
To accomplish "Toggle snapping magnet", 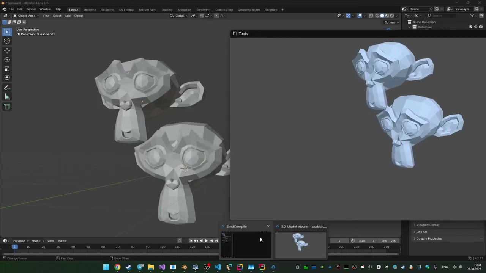I will tap(202, 16).
